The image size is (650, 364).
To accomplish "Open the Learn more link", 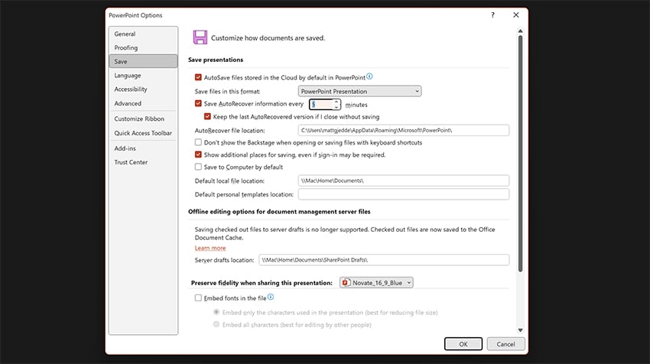I will [x=210, y=248].
